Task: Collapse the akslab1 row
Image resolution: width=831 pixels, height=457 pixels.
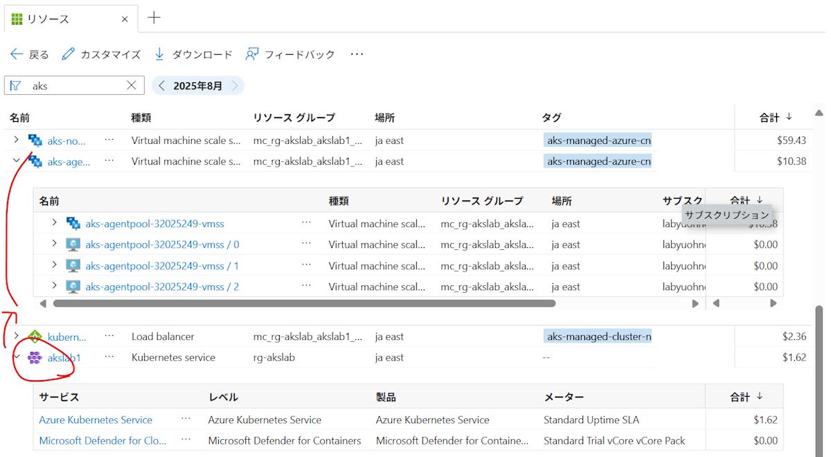Action: 17,357
